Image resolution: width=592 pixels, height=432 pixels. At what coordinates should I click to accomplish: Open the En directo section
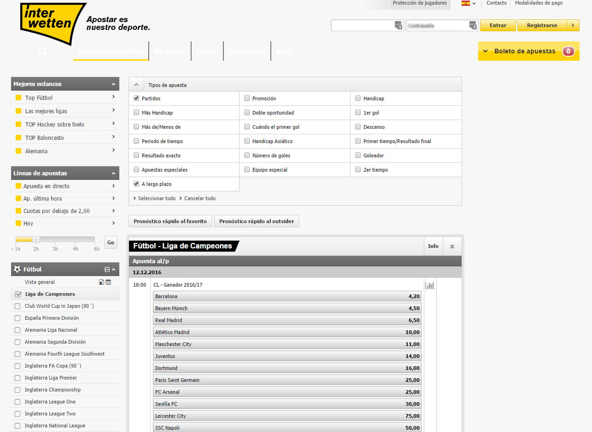(170, 51)
